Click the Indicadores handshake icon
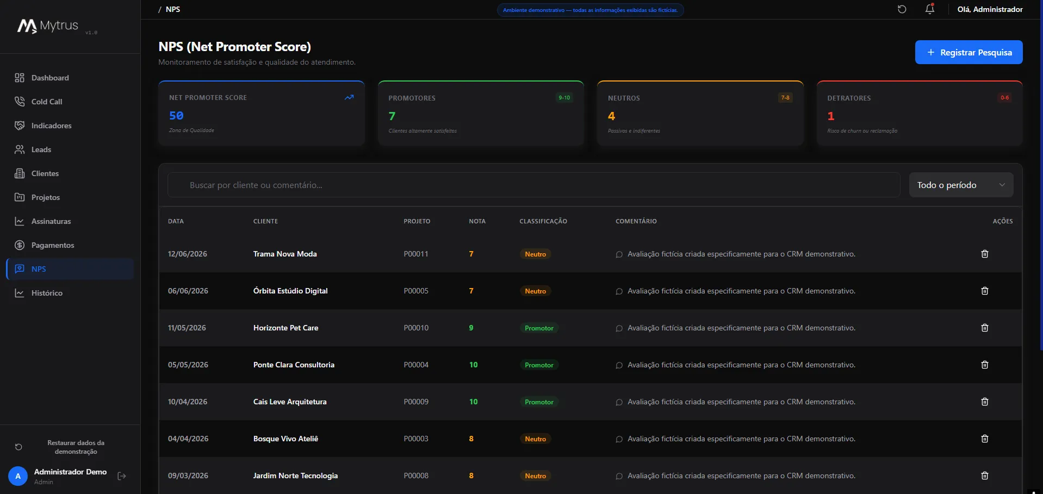Viewport: 1043px width, 494px height. [x=20, y=126]
